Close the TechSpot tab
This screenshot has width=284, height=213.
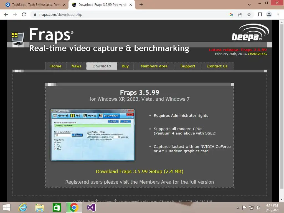click(x=64, y=5)
